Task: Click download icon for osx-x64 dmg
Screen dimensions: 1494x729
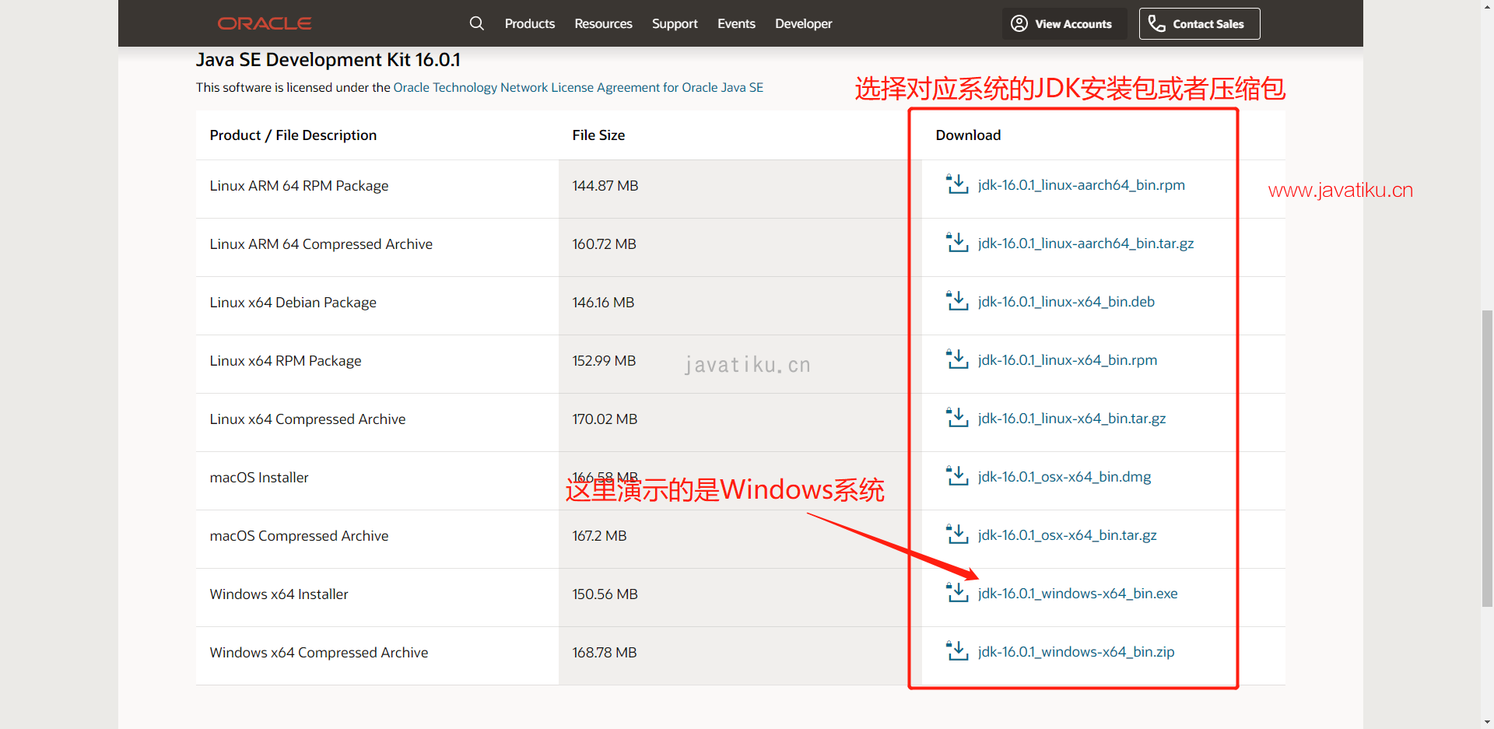Action: click(x=956, y=476)
